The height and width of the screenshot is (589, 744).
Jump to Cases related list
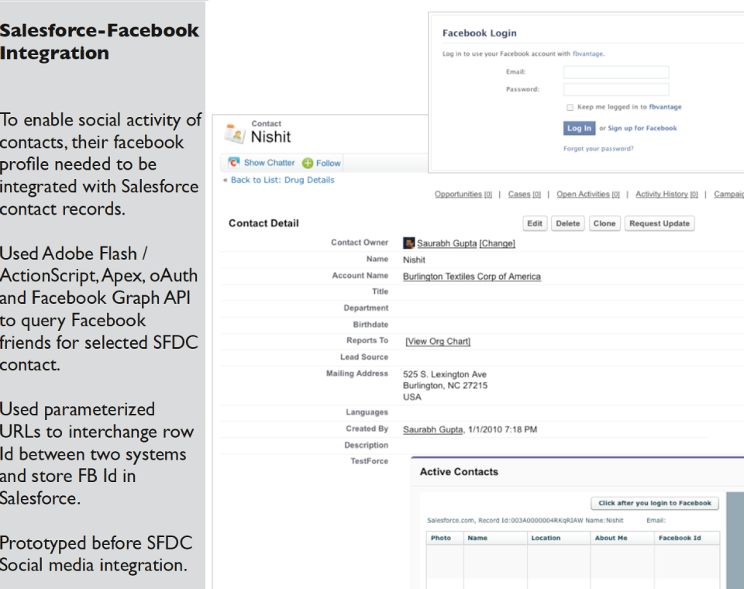pyautogui.click(x=525, y=194)
